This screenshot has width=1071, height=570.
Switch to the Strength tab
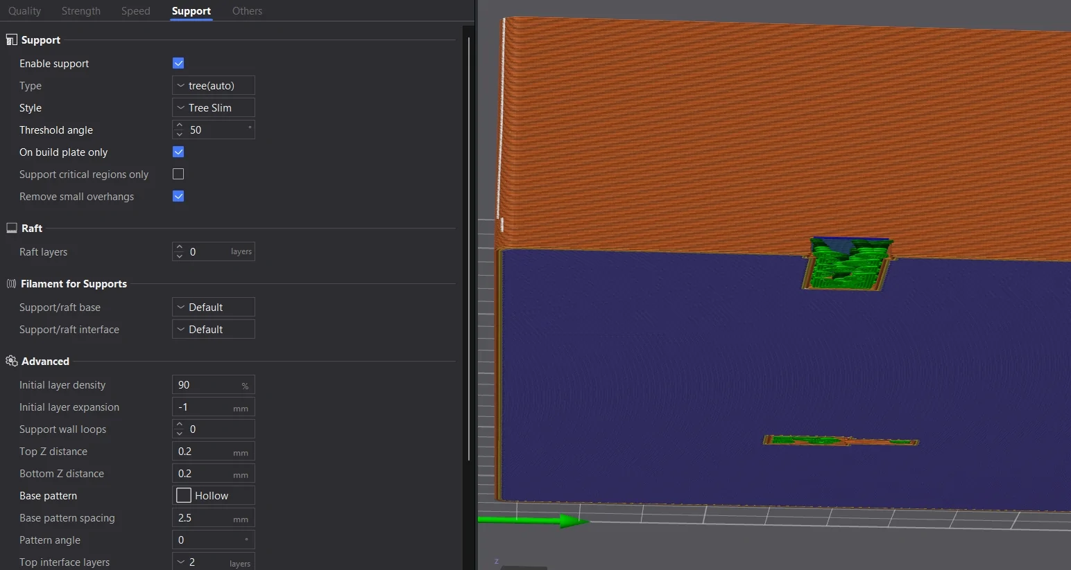coord(81,11)
